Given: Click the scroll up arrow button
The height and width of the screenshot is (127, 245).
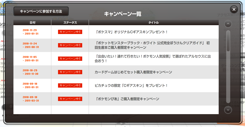Looking at the screenshot, I should point(228,24).
